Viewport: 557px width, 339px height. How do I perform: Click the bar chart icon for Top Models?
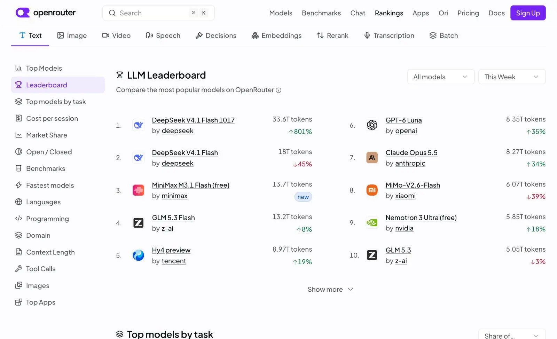[x=19, y=68]
